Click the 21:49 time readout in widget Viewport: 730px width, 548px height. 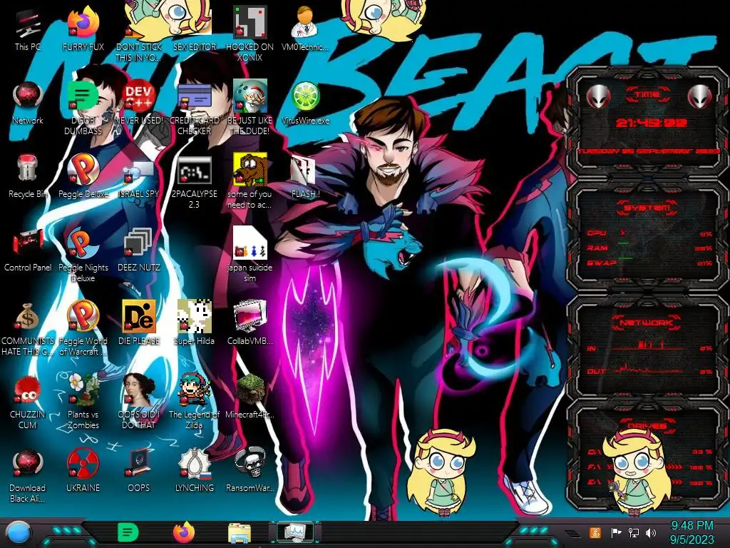(x=651, y=123)
